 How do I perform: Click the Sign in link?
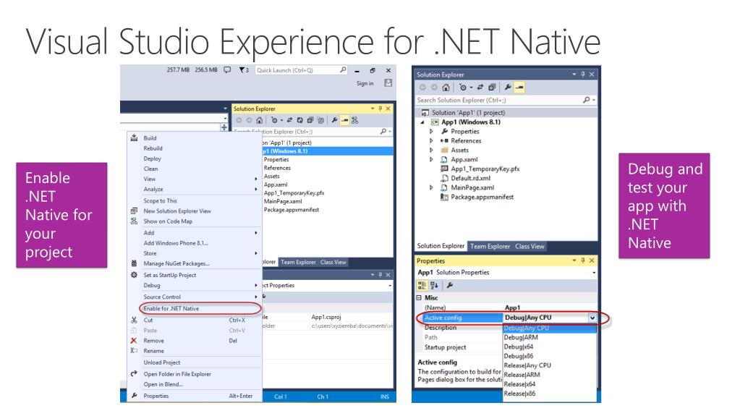[365, 84]
